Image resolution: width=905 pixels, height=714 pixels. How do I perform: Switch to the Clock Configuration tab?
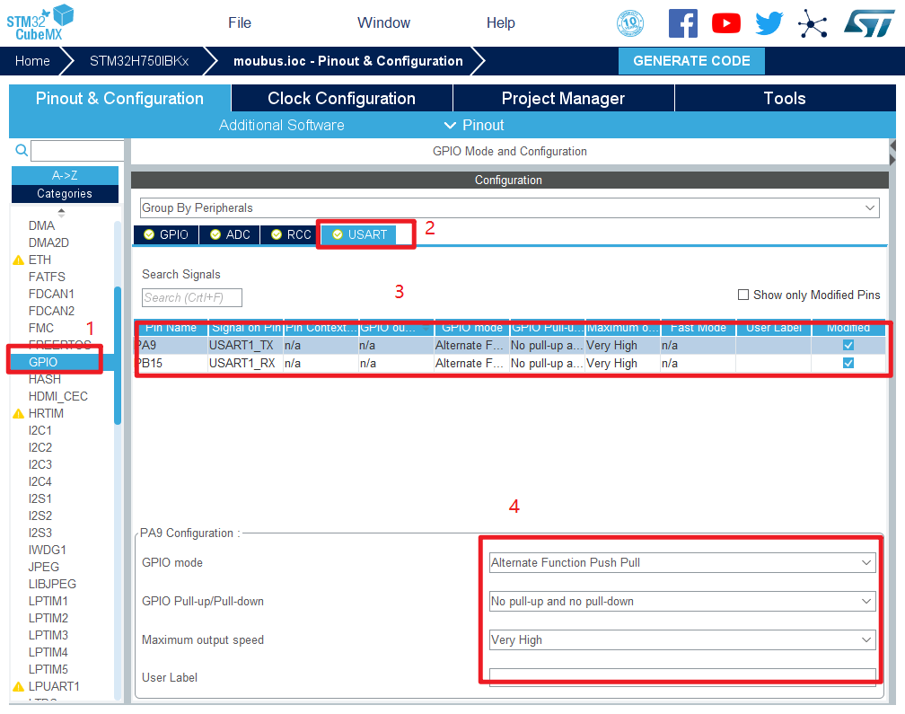coord(341,99)
